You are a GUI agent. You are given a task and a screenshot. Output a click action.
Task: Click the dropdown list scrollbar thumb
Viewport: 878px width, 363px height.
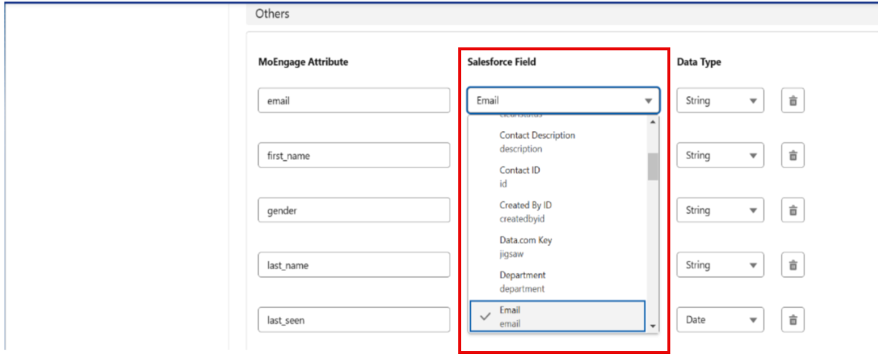coord(653,167)
